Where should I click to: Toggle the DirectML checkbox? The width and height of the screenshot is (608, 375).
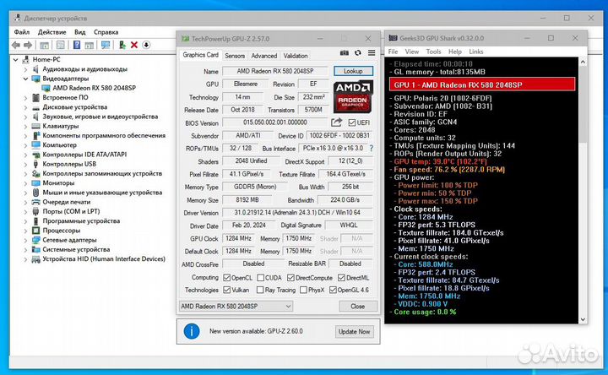(342, 278)
